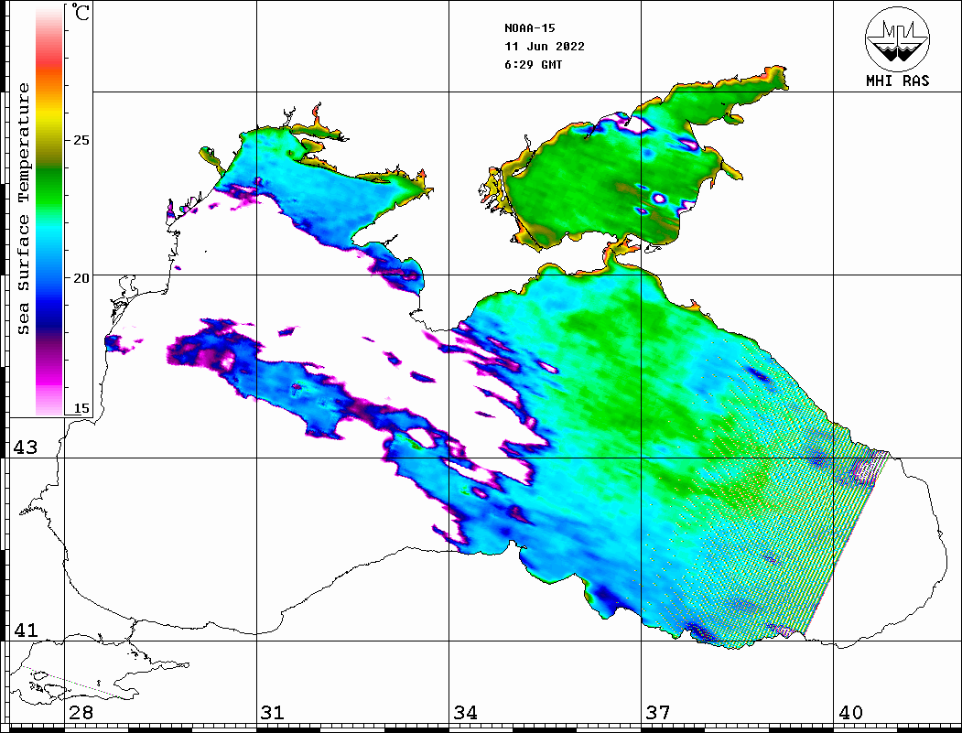Click longitude label 31
The image size is (962, 733).
point(273,713)
